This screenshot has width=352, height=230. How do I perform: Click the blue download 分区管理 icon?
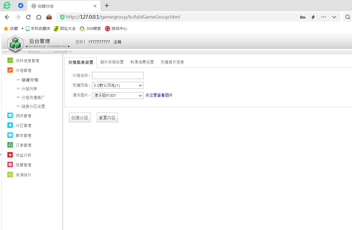[x=10, y=125]
